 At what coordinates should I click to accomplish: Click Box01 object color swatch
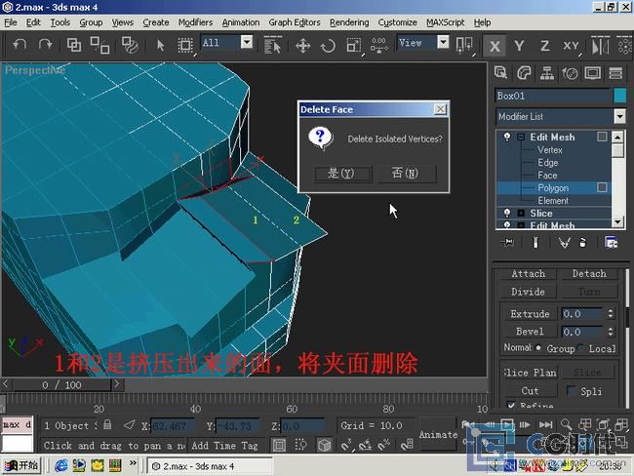(619, 96)
